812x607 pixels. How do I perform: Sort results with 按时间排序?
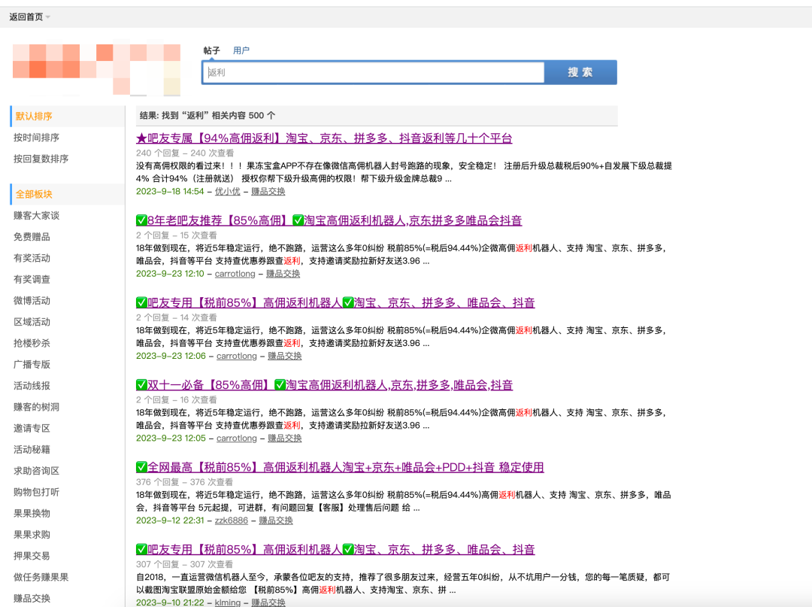click(x=36, y=137)
